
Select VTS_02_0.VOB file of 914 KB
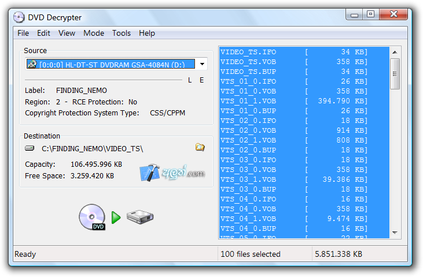point(304,130)
